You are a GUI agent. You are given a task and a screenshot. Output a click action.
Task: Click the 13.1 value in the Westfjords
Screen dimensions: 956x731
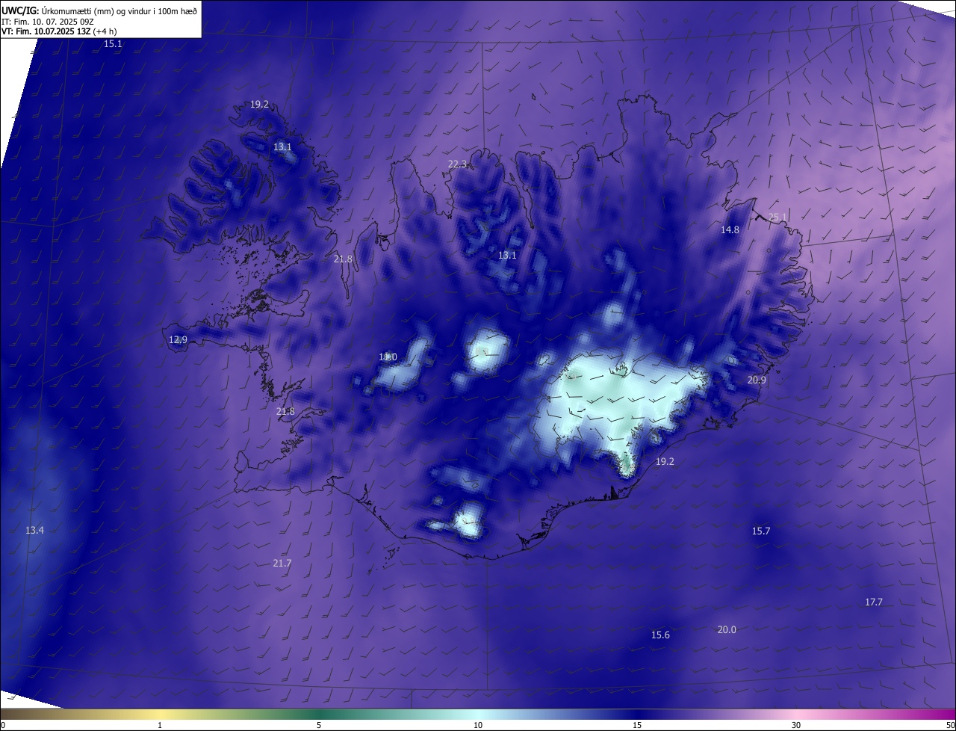(282, 147)
